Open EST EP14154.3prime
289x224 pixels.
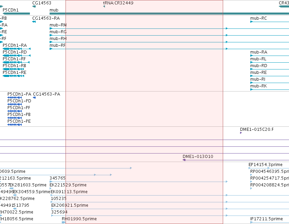pyautogui.click(x=266, y=165)
